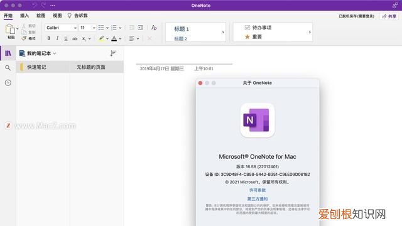Screen dimensions: 402x226
Task: Show the notebooks navigation pane
Action: pyautogui.click(x=8, y=53)
